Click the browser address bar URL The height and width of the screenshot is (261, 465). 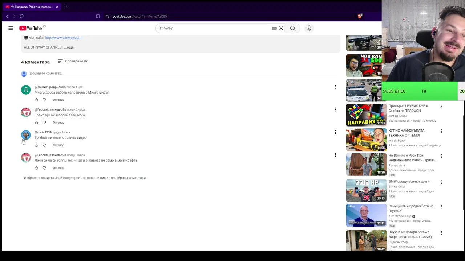[x=139, y=16]
